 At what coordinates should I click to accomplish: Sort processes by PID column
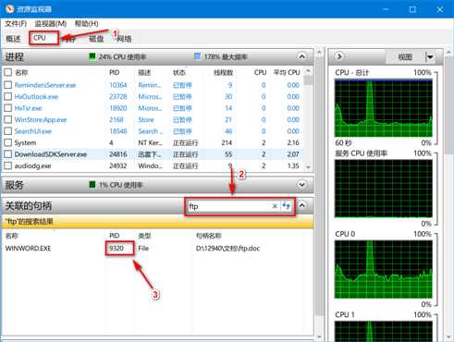[115, 72]
